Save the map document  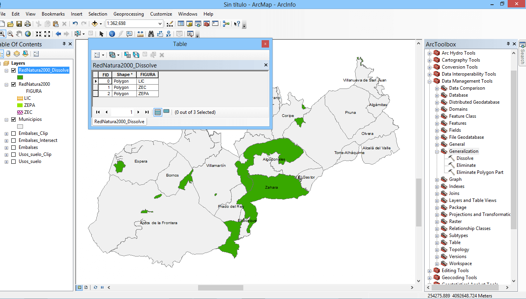click(x=19, y=24)
